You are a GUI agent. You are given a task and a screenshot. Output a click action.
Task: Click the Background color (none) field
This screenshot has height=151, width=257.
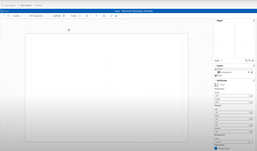232,142
